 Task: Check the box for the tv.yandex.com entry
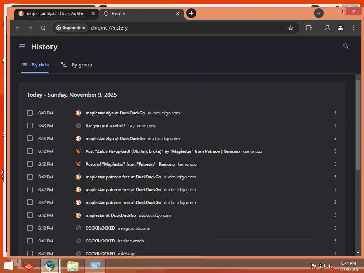click(x=30, y=125)
